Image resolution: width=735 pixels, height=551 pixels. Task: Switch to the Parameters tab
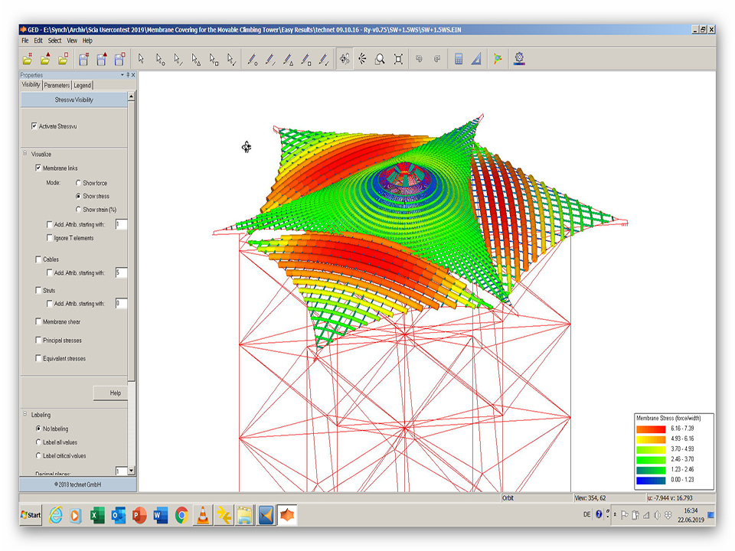[x=57, y=86]
